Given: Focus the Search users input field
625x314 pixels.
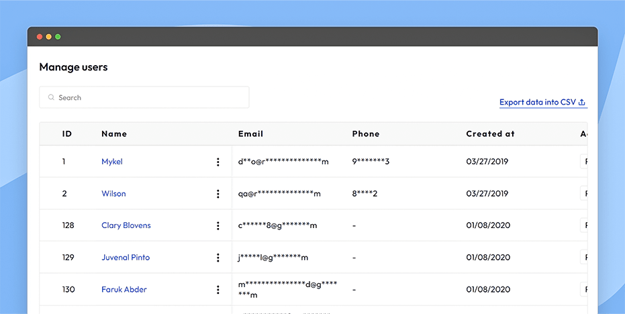Looking at the screenshot, I should click(x=144, y=97).
